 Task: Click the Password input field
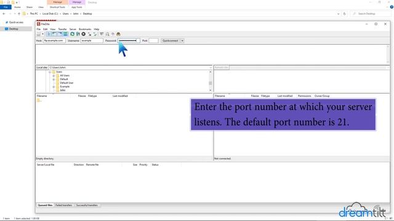tap(129, 41)
